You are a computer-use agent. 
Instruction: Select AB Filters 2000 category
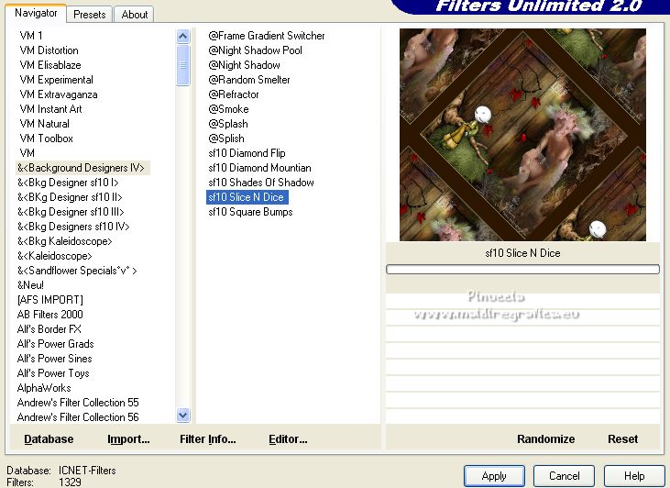tap(50, 315)
